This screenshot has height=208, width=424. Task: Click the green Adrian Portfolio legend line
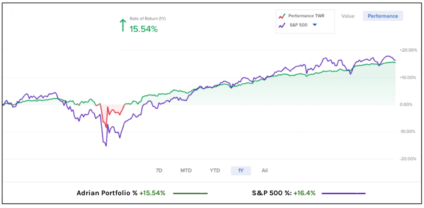tap(190, 193)
